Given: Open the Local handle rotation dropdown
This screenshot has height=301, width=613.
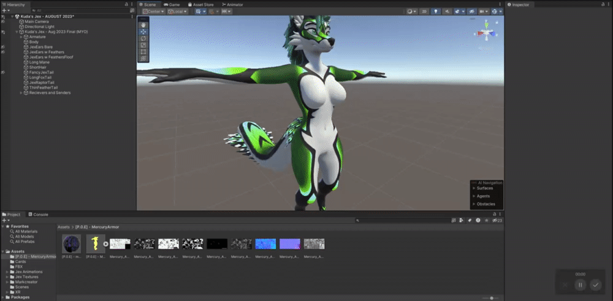Looking at the screenshot, I should (178, 12).
